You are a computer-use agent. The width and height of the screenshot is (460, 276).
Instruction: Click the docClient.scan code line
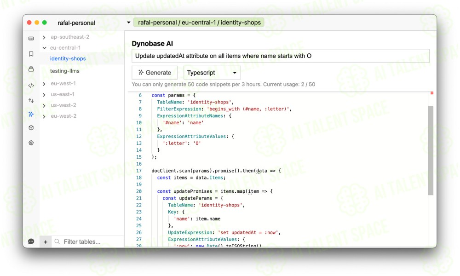216,171
